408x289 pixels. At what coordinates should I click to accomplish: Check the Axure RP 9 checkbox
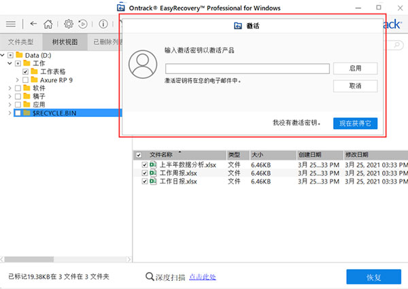pyautogui.click(x=26, y=80)
